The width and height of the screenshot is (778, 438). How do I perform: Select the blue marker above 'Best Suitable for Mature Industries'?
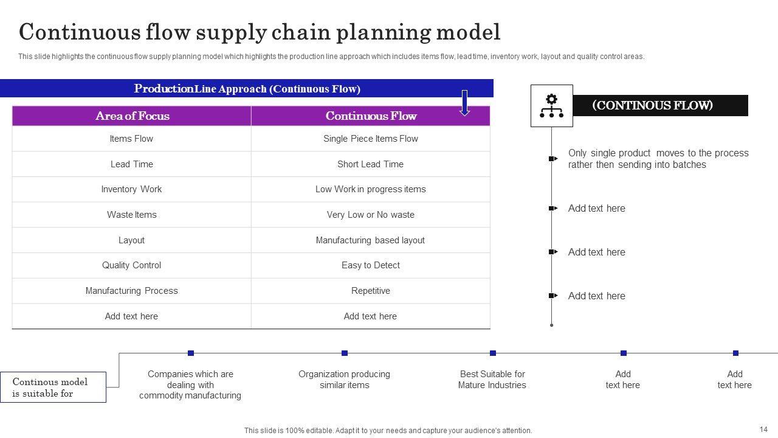pos(493,353)
